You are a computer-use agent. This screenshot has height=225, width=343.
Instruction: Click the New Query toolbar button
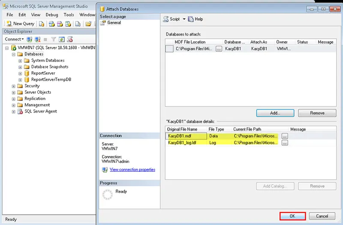pos(20,24)
